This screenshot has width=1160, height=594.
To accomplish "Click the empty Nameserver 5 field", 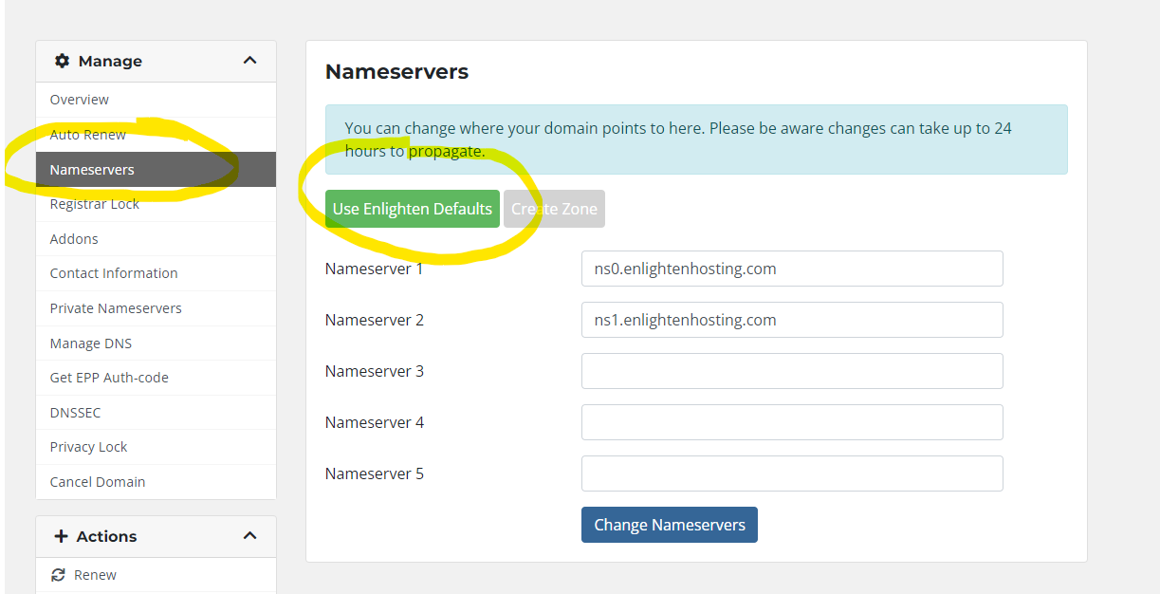I will point(792,473).
